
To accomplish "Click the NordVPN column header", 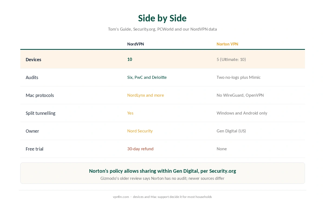I will pyautogui.click(x=135, y=44).
